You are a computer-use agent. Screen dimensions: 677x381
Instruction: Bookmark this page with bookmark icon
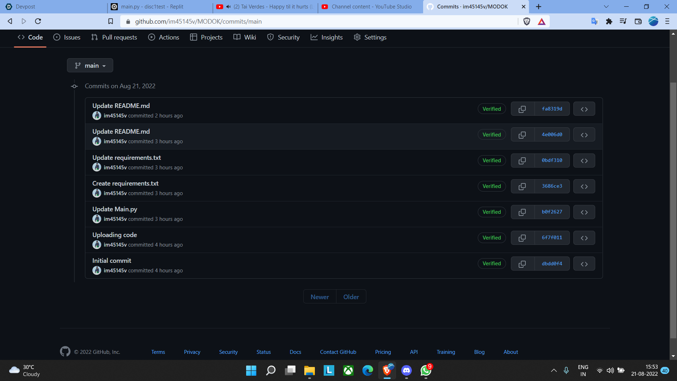coord(110,22)
